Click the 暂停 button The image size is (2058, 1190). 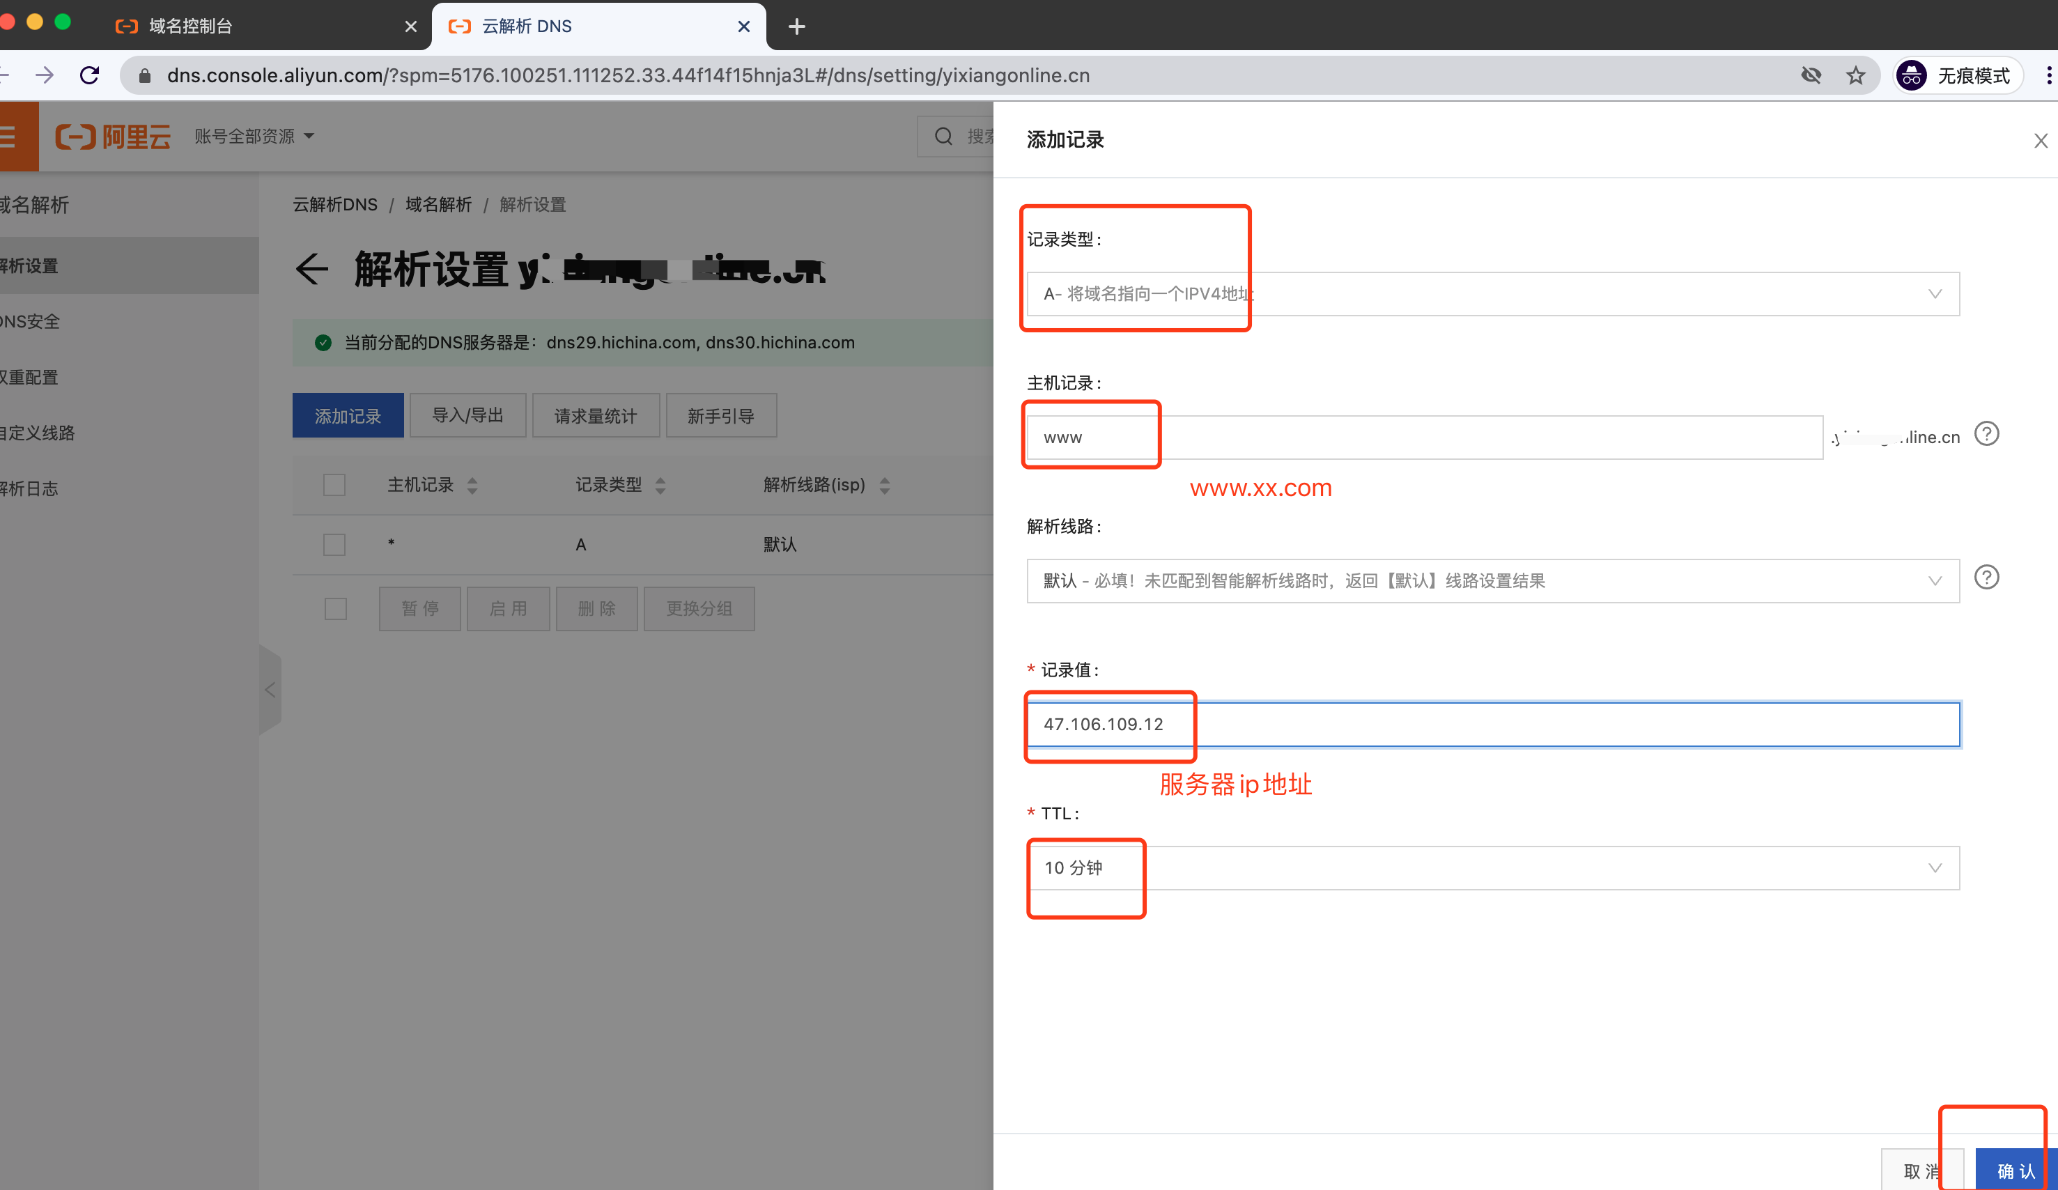tap(420, 610)
